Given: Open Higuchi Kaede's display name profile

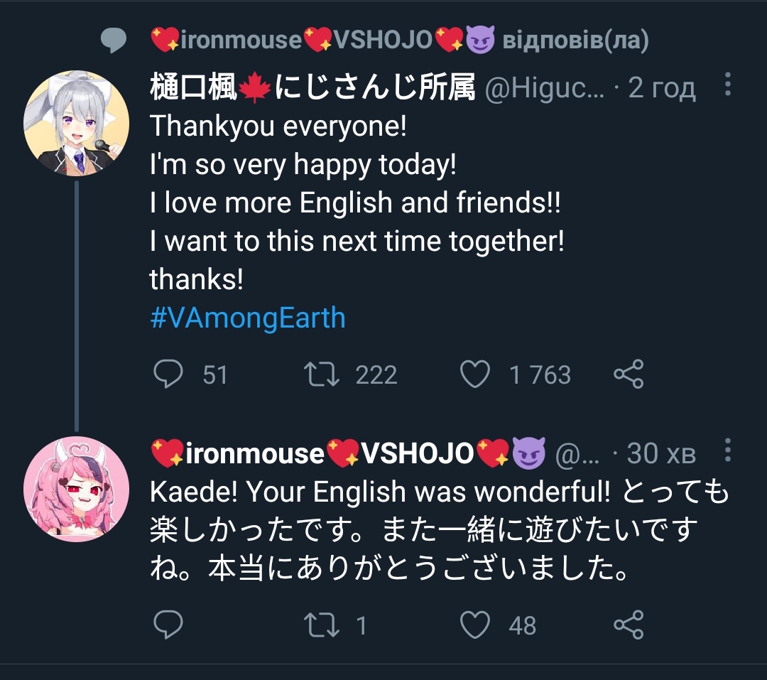Looking at the screenshot, I should [312, 87].
